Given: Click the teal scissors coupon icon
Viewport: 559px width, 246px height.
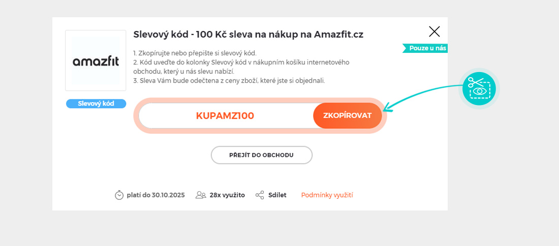Looking at the screenshot, I should click(479, 88).
